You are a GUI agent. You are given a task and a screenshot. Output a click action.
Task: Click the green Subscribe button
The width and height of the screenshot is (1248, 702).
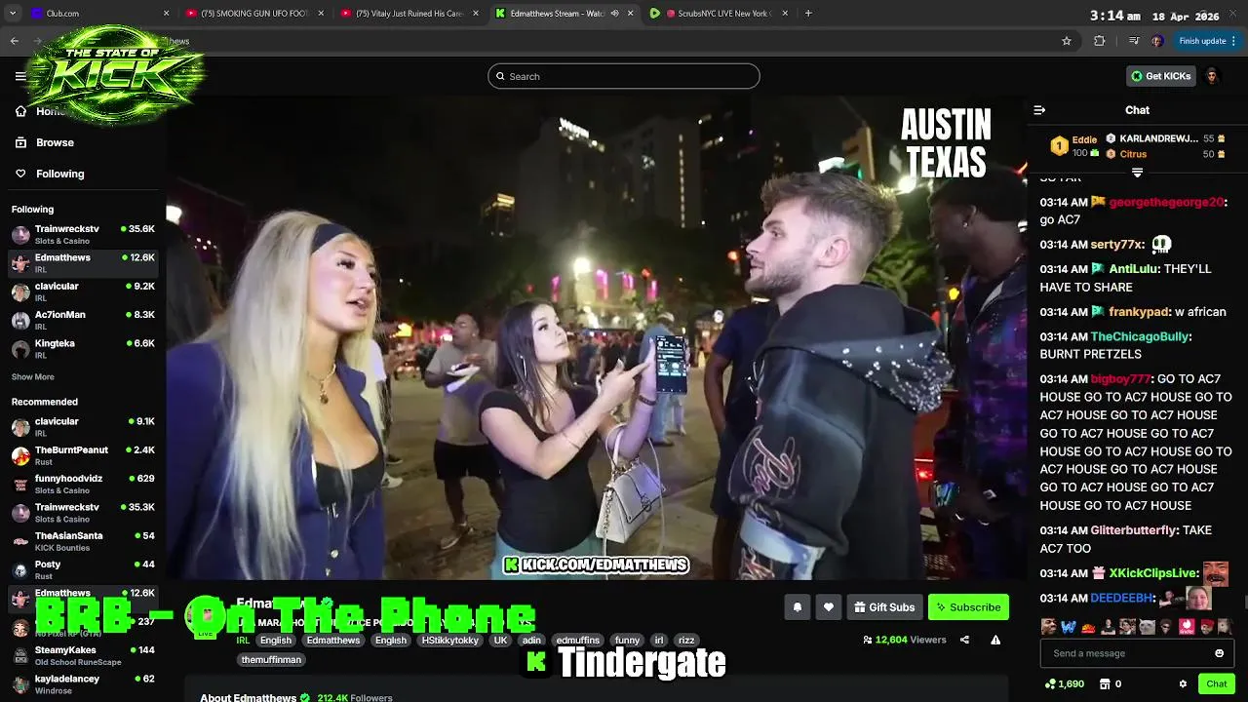pyautogui.click(x=968, y=607)
